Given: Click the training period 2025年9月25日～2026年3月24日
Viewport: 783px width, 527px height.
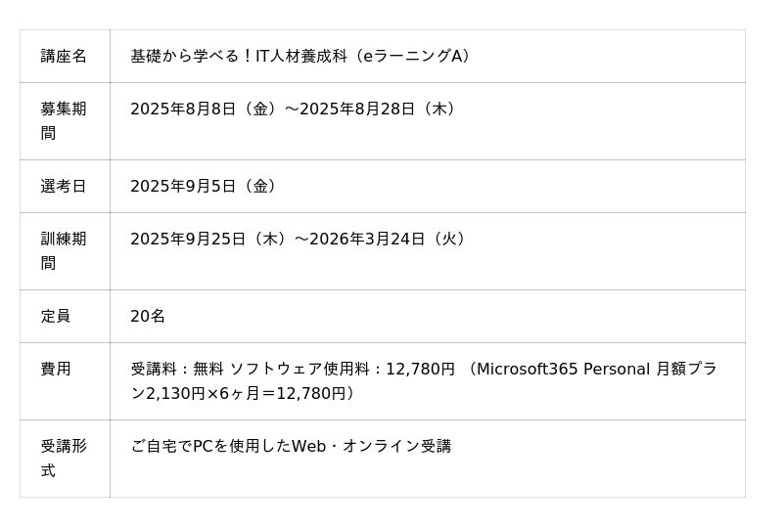Looking at the screenshot, I should click(299, 239).
